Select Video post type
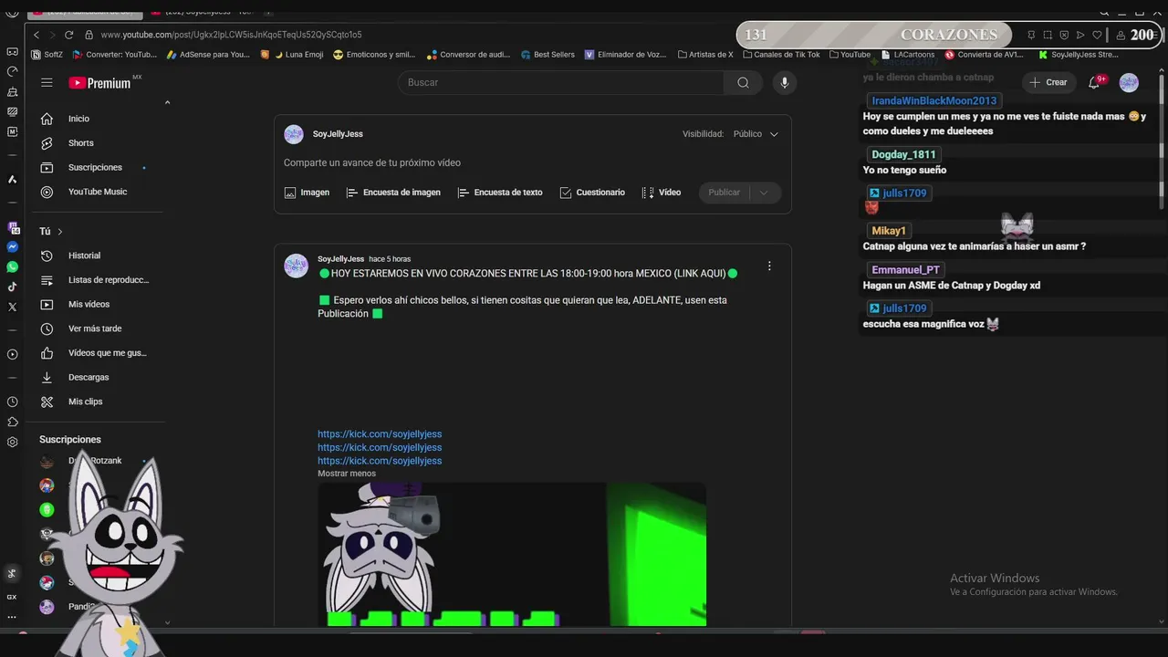Image resolution: width=1168 pixels, height=657 pixels. 662,193
